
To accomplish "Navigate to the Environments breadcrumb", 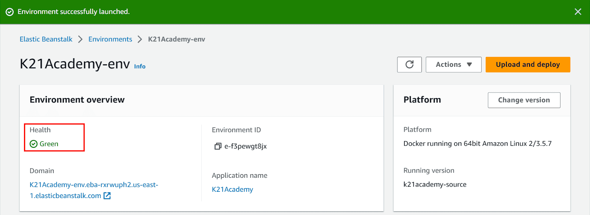I will [x=110, y=39].
